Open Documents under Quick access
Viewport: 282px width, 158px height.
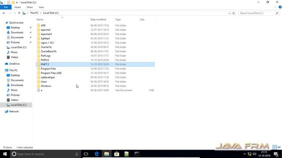[17, 37]
